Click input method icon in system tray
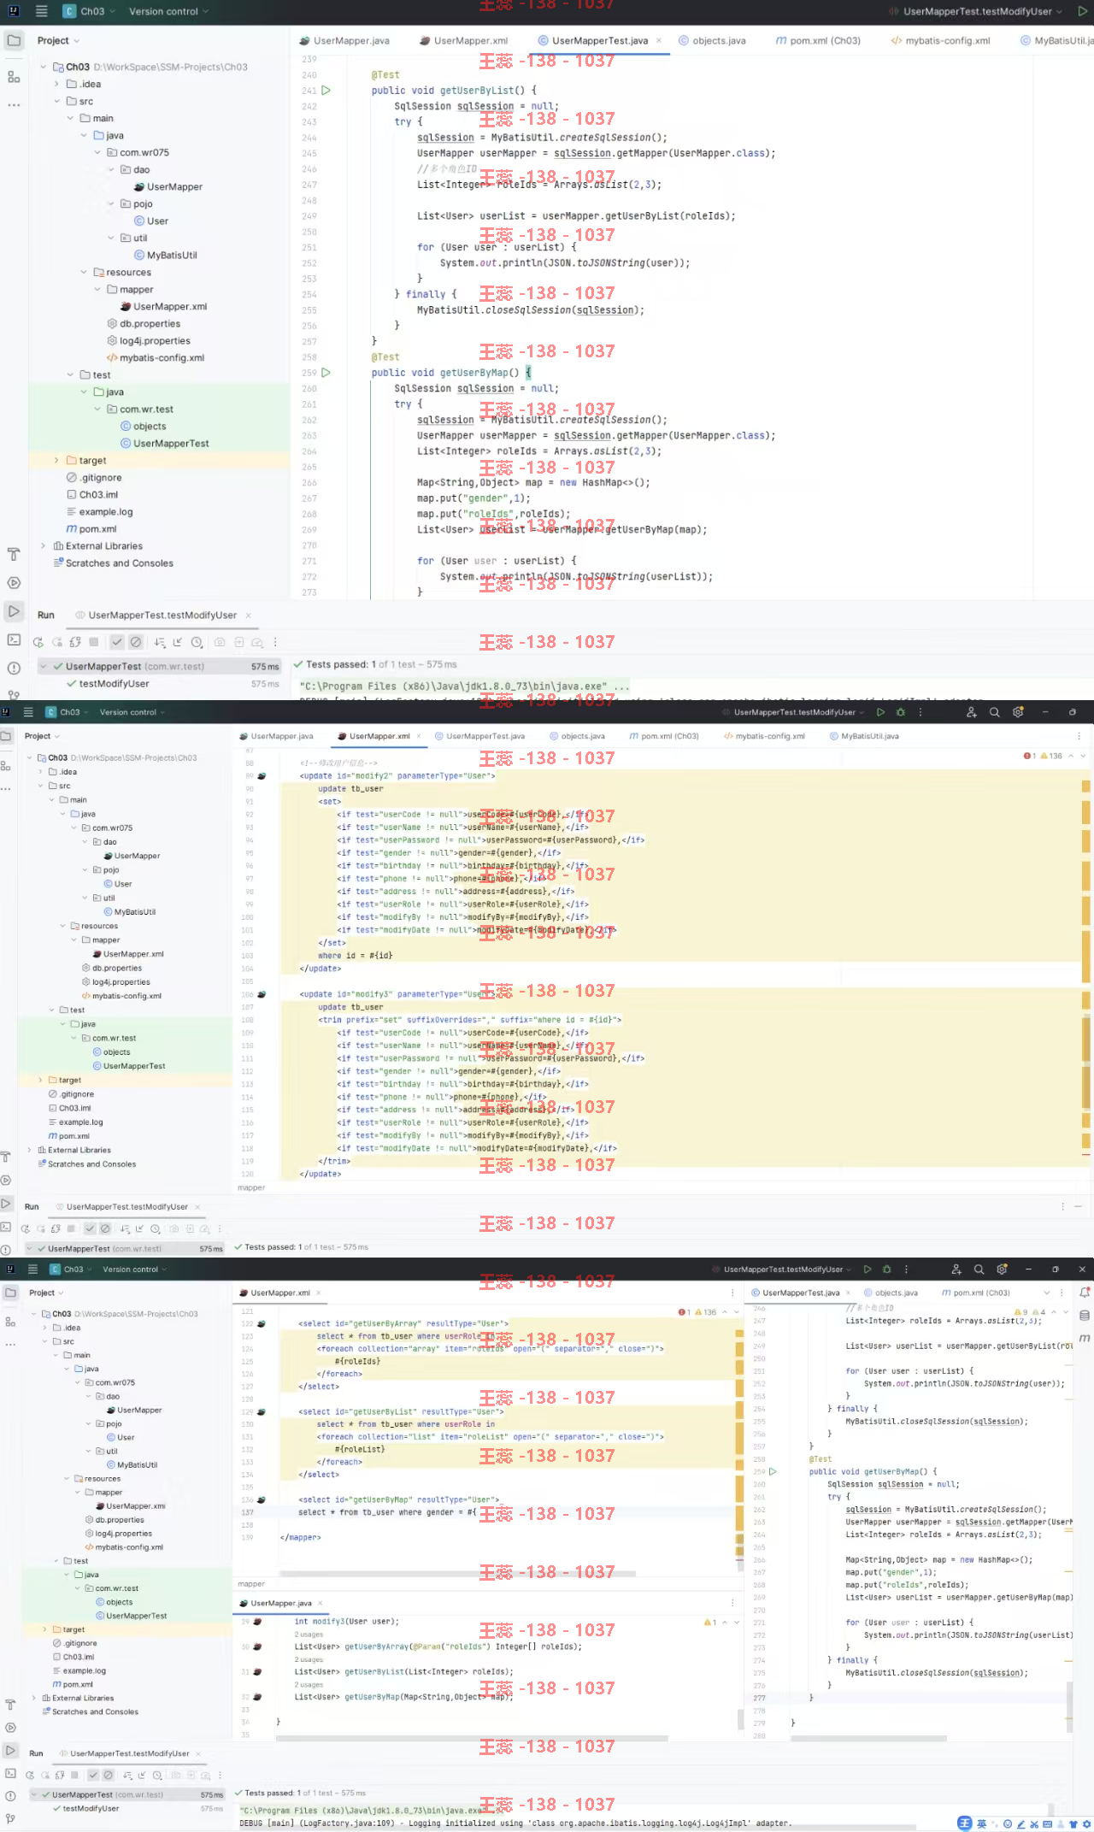The height and width of the screenshot is (1832, 1094). (x=965, y=1823)
